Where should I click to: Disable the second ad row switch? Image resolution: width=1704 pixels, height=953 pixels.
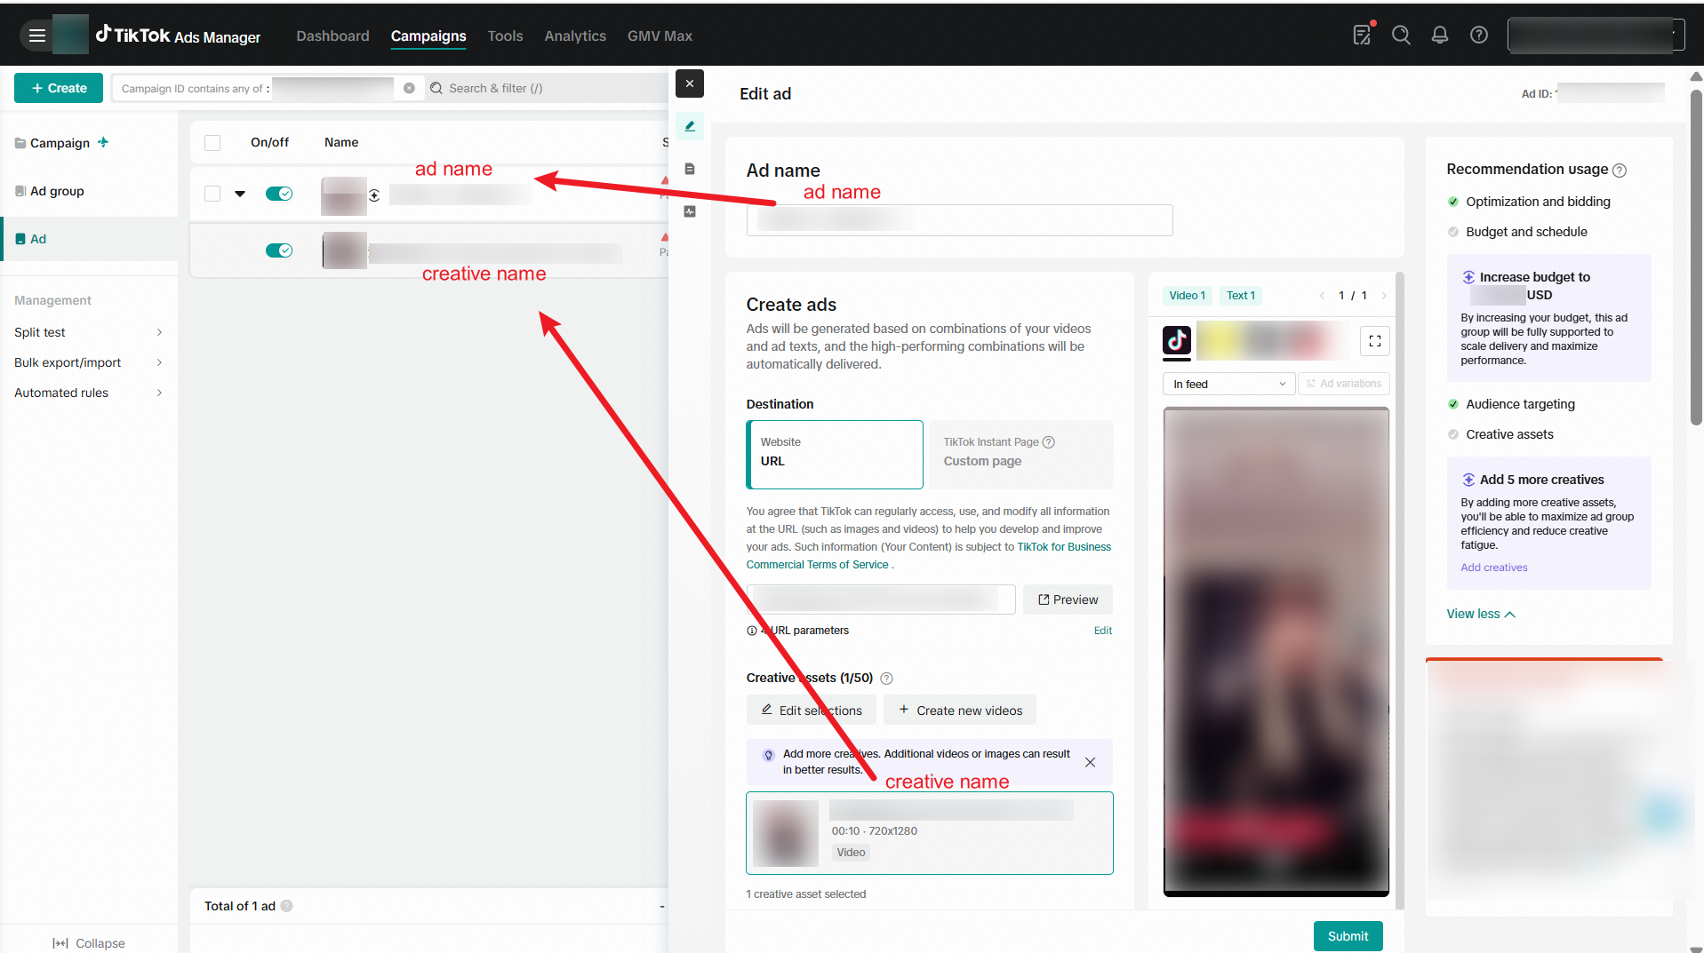[x=278, y=250]
